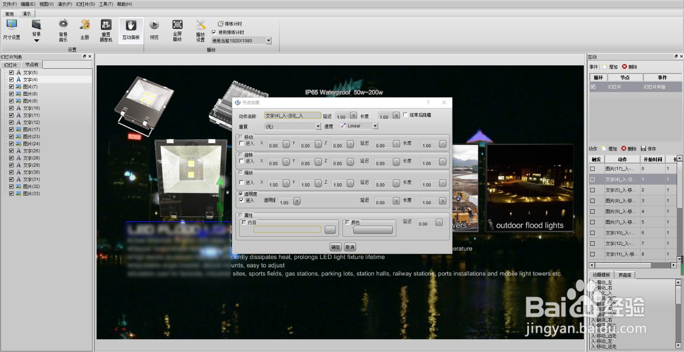Float the 幻灯片列表 panel

(x=84, y=56)
